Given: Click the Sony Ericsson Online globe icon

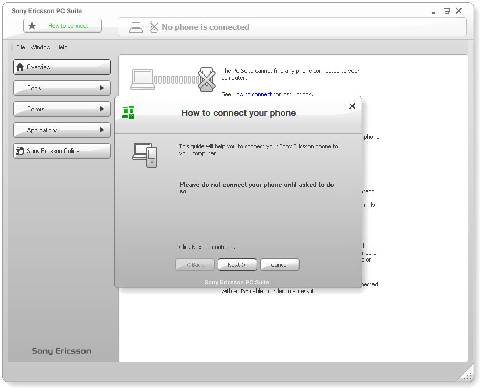Looking at the screenshot, I should point(19,151).
